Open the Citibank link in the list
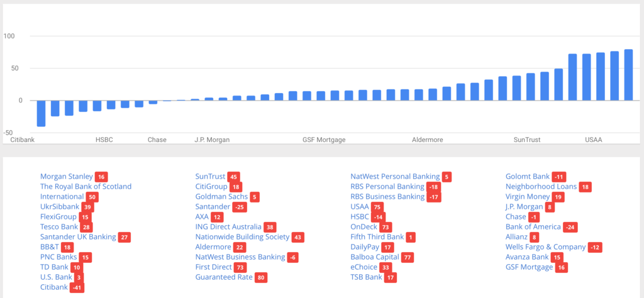Screen dimensions: 644x298 point(54,287)
